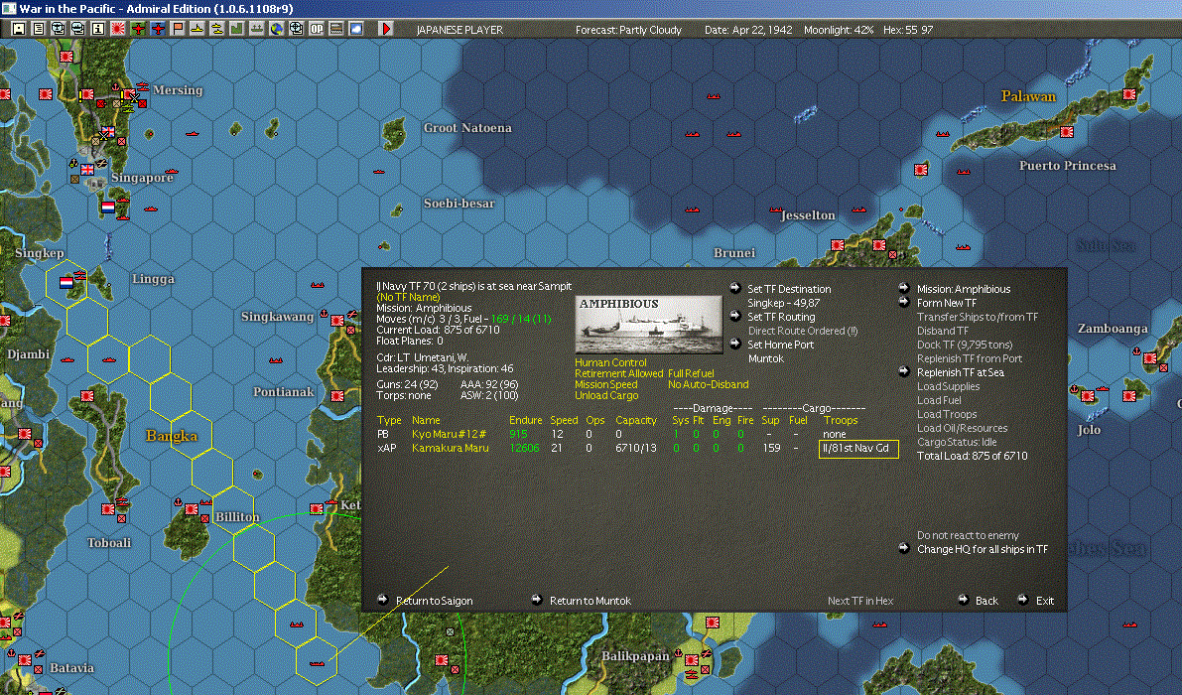The height and width of the screenshot is (695, 1182).
Task: Sort ship list by Type column
Action: [389, 420]
